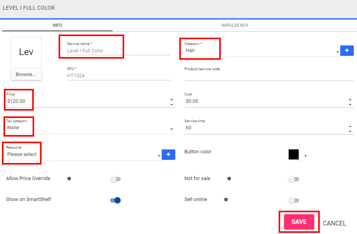Viewport: 357px width, 234px height.
Task: Click the plus icon next to Category
Action: pyautogui.click(x=347, y=50)
